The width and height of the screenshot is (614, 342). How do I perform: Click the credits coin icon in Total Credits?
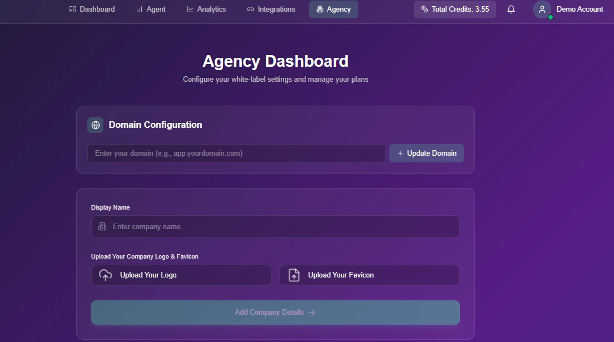(423, 9)
